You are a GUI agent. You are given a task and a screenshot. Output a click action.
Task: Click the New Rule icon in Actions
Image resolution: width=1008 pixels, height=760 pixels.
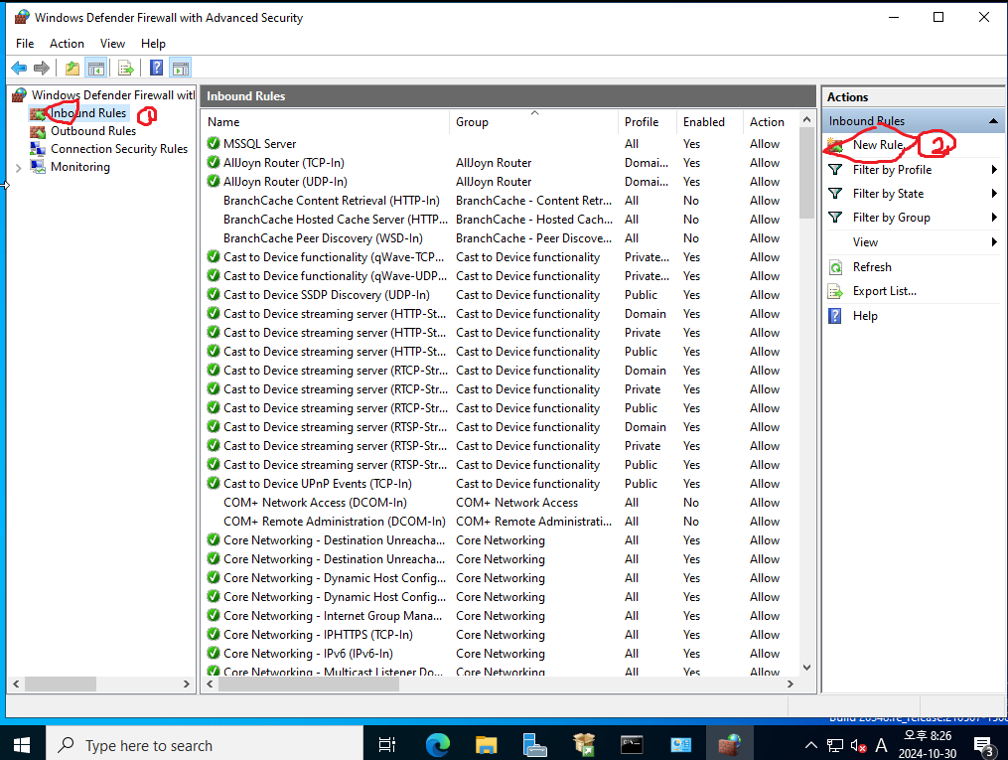[x=836, y=145]
